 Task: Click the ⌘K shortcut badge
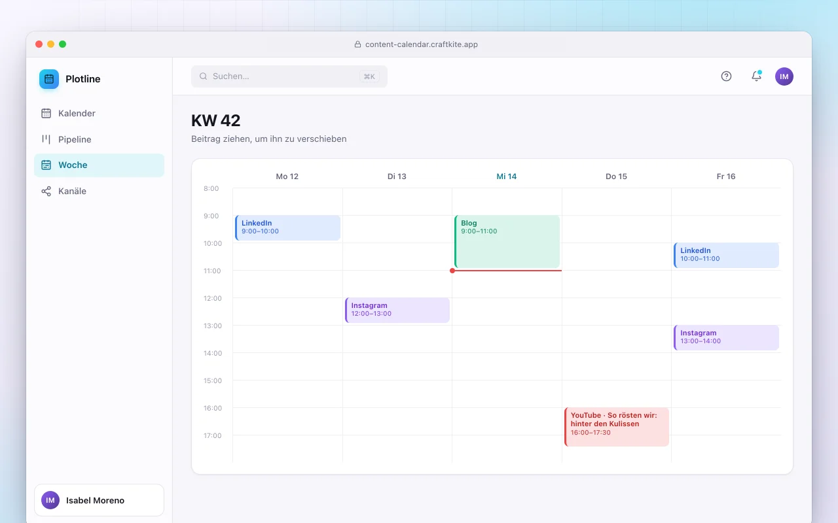(x=369, y=76)
